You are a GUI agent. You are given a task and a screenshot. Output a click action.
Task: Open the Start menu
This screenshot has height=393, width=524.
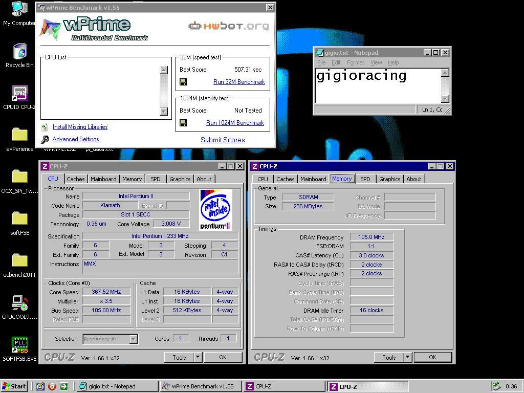pos(14,386)
